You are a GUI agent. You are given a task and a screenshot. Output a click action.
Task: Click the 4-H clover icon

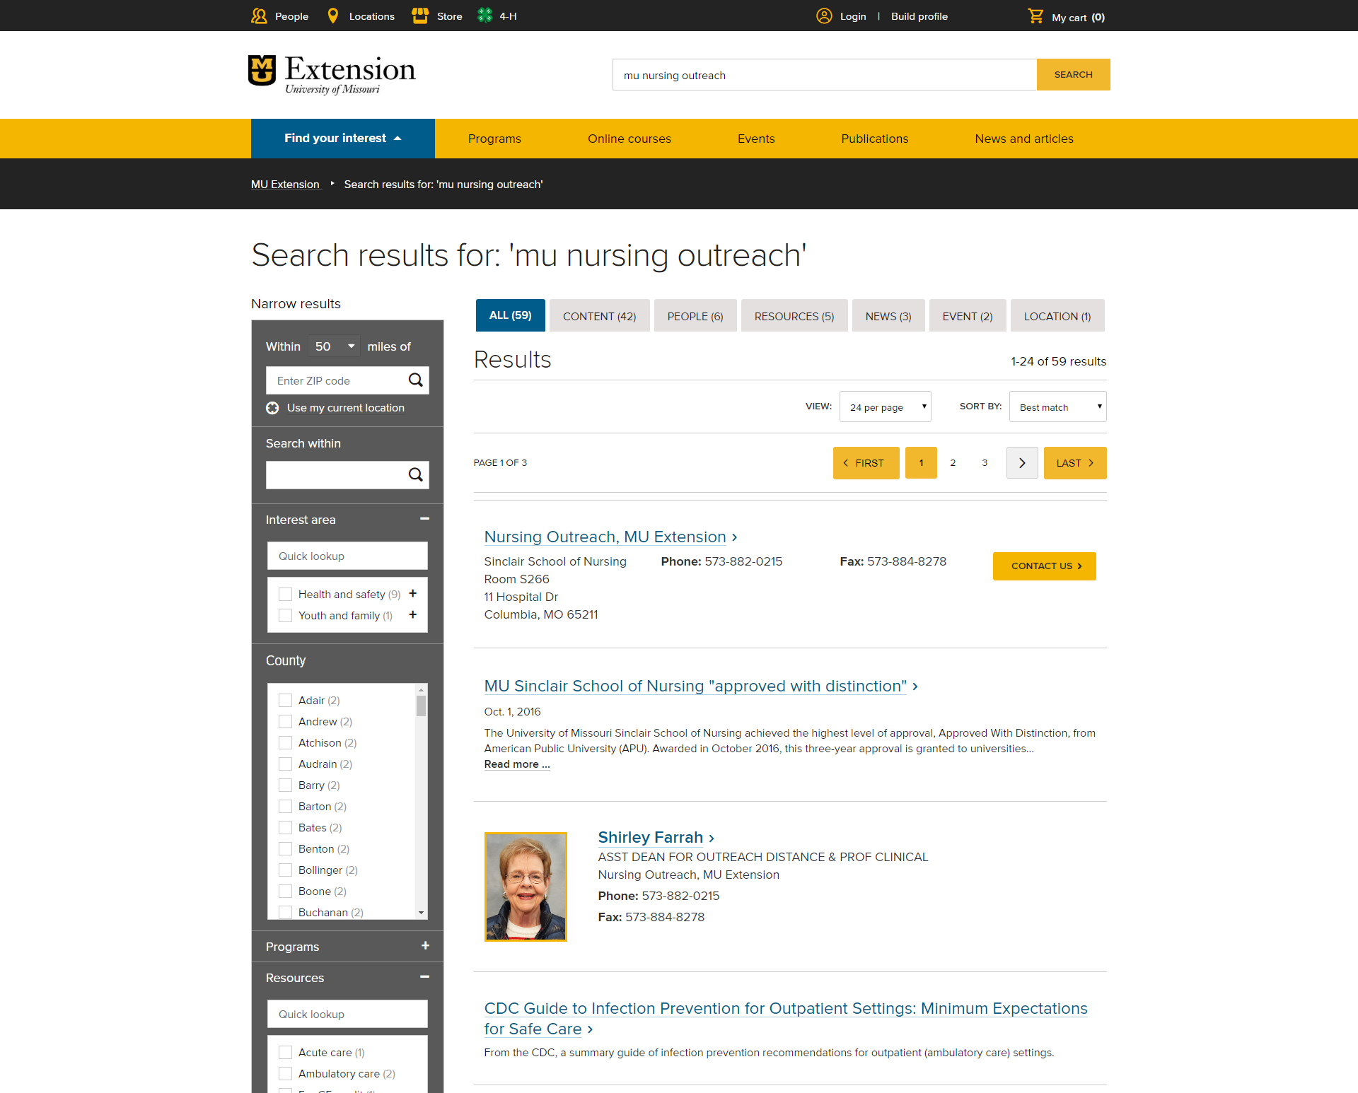click(484, 16)
